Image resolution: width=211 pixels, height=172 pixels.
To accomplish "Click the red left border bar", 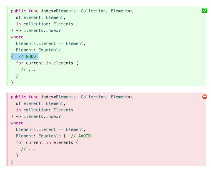I will click(7, 129).
